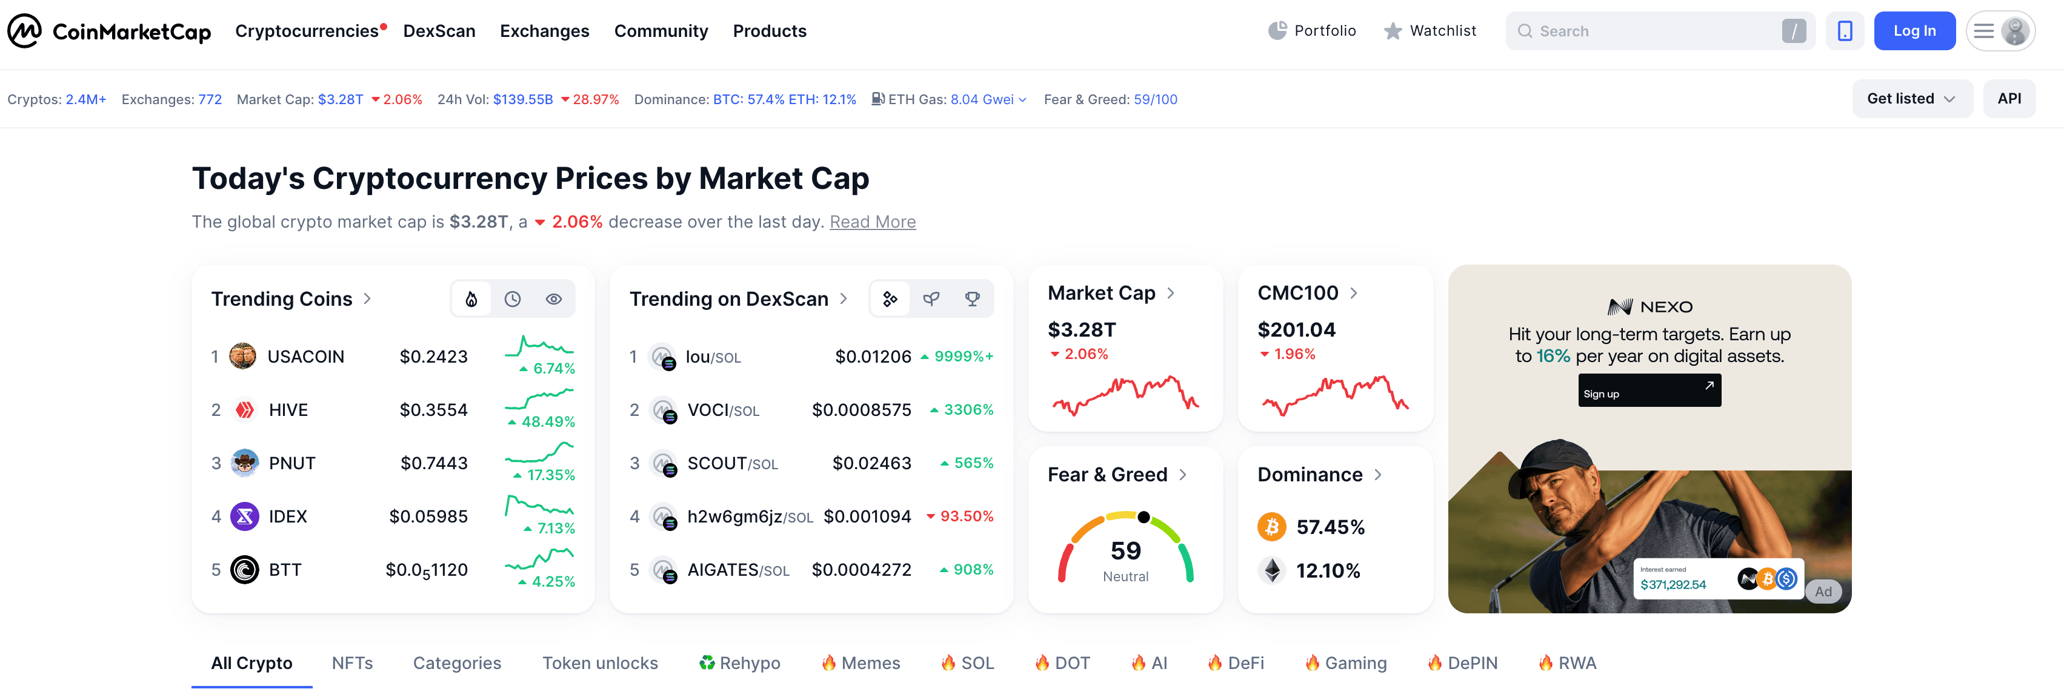Image resolution: width=2064 pixels, height=689 pixels.
Task: Open the Categories tab
Action: pos(457,662)
